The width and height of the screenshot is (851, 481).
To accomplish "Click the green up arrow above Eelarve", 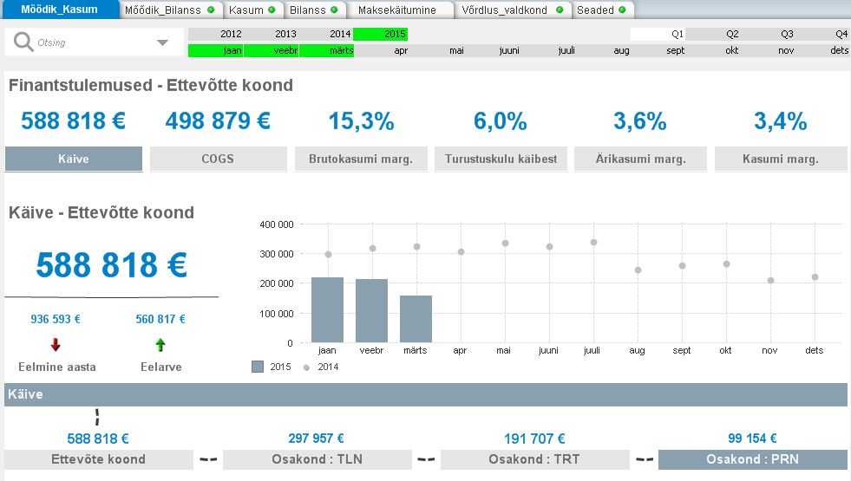I will click(x=160, y=345).
